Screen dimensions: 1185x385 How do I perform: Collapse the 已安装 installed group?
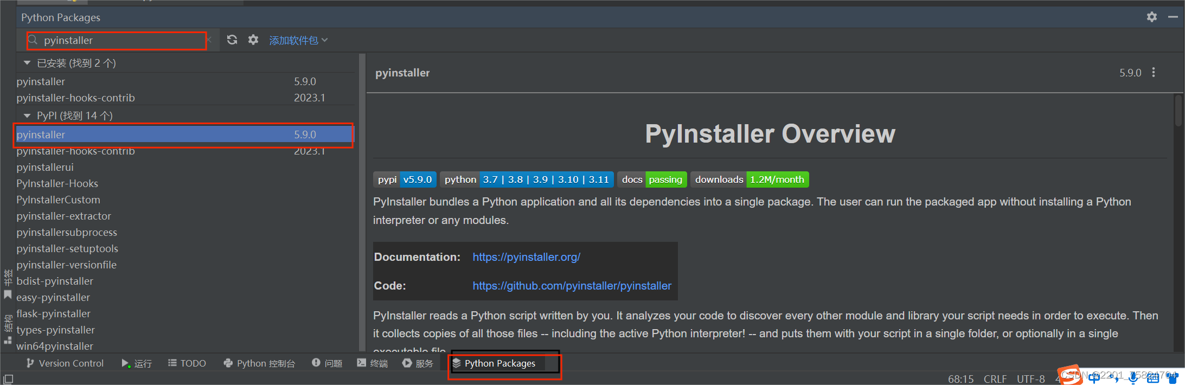tap(27, 63)
